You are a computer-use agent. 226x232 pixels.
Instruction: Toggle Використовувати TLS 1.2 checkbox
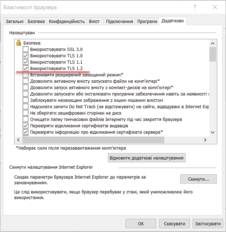(26, 68)
